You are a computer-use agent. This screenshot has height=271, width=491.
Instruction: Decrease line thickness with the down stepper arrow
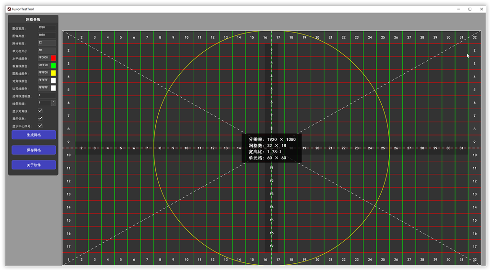53,104
